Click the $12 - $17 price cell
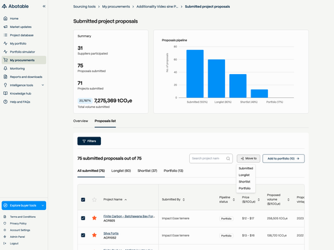Image resolution: width=334 pixels, height=250 pixels. 248,219
